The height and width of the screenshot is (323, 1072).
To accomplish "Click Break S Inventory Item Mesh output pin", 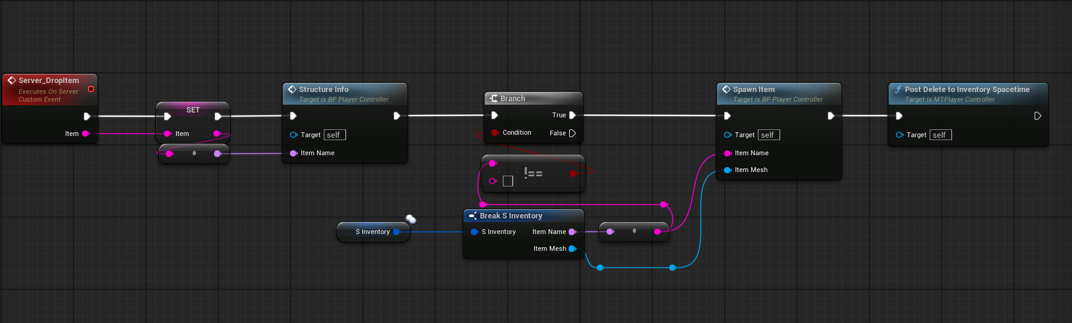I will pyautogui.click(x=572, y=248).
